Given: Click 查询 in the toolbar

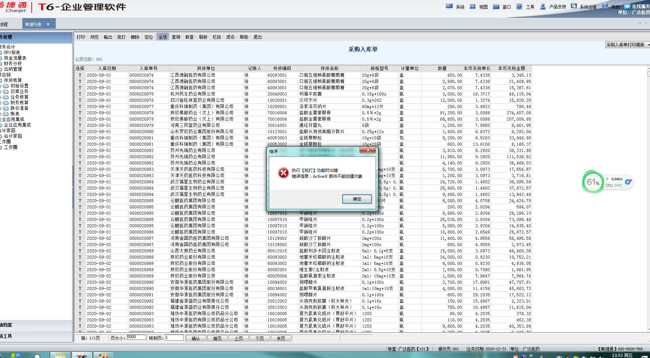Looking at the screenshot, I should point(176,37).
